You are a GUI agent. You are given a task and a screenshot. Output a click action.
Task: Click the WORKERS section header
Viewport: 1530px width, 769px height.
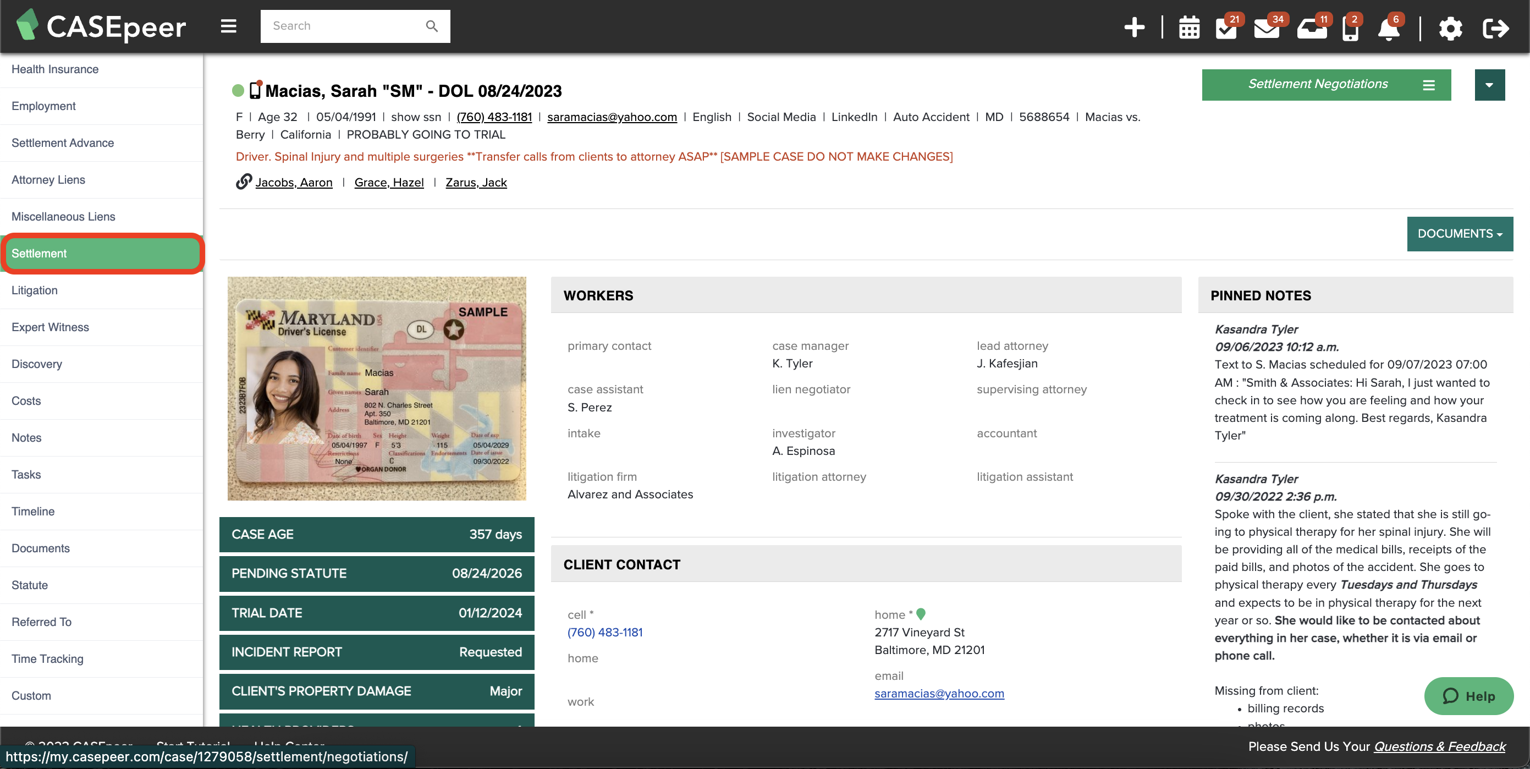866,295
